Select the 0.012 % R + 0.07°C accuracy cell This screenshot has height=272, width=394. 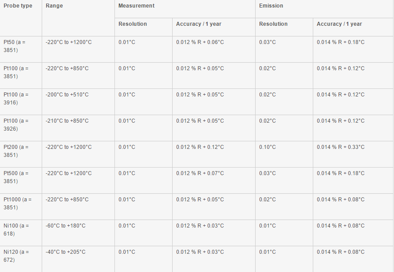pyautogui.click(x=200, y=173)
